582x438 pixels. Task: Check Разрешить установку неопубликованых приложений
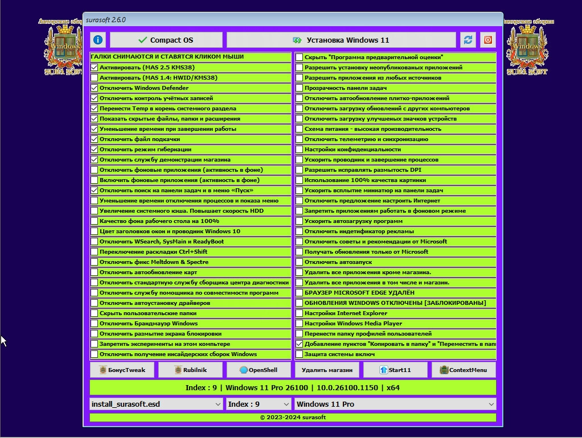coord(299,68)
